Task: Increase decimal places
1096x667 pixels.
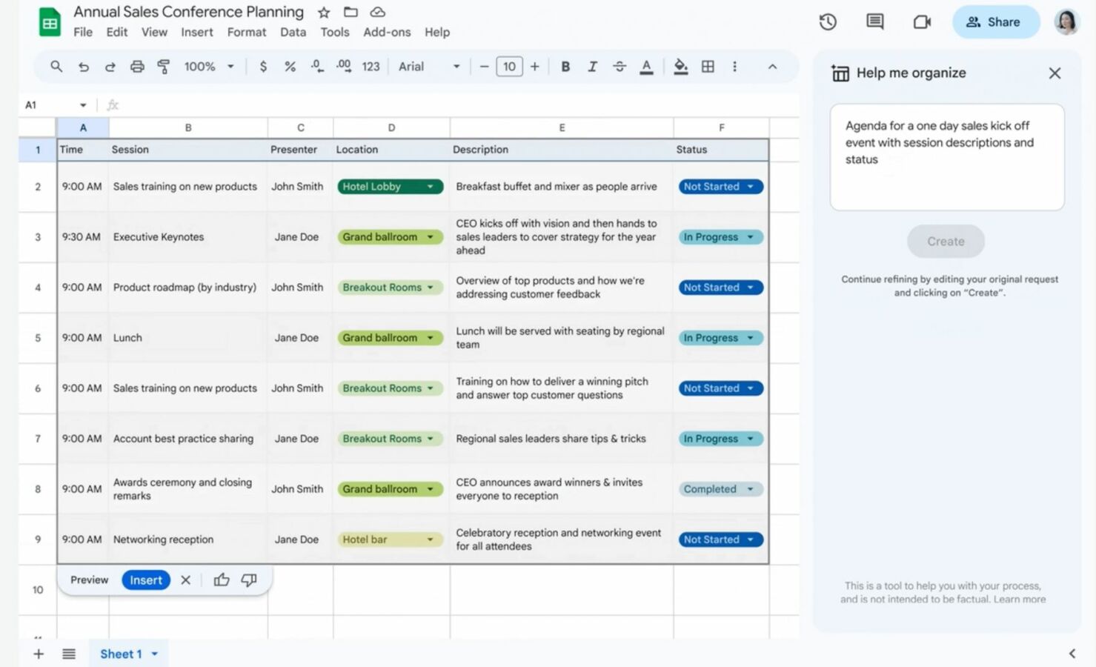Action: coord(344,67)
